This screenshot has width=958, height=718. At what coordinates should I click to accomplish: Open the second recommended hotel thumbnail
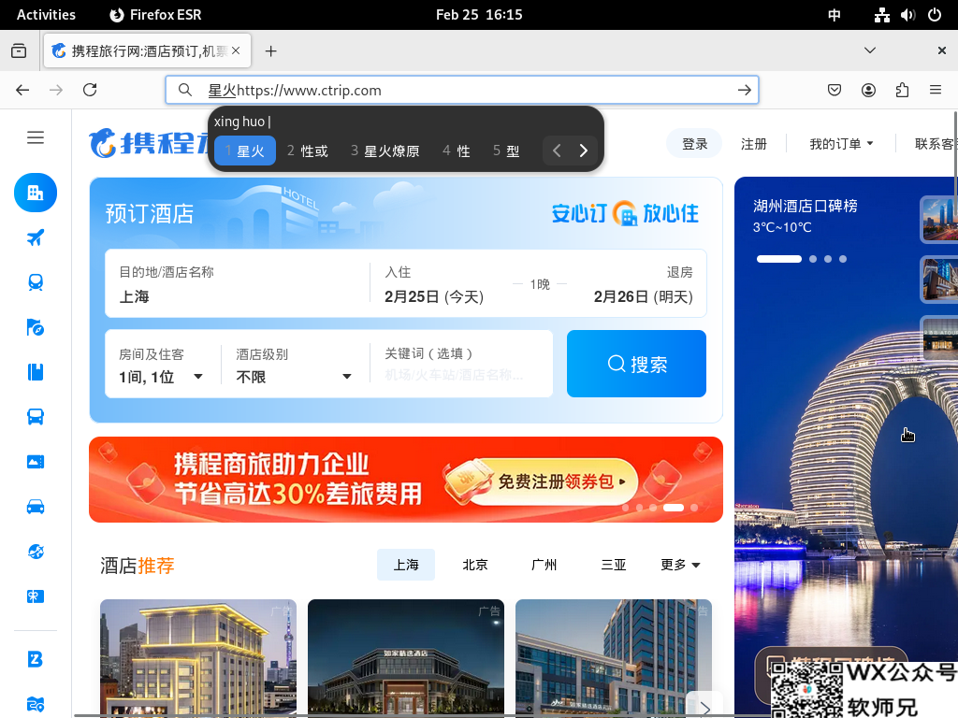coord(406,658)
